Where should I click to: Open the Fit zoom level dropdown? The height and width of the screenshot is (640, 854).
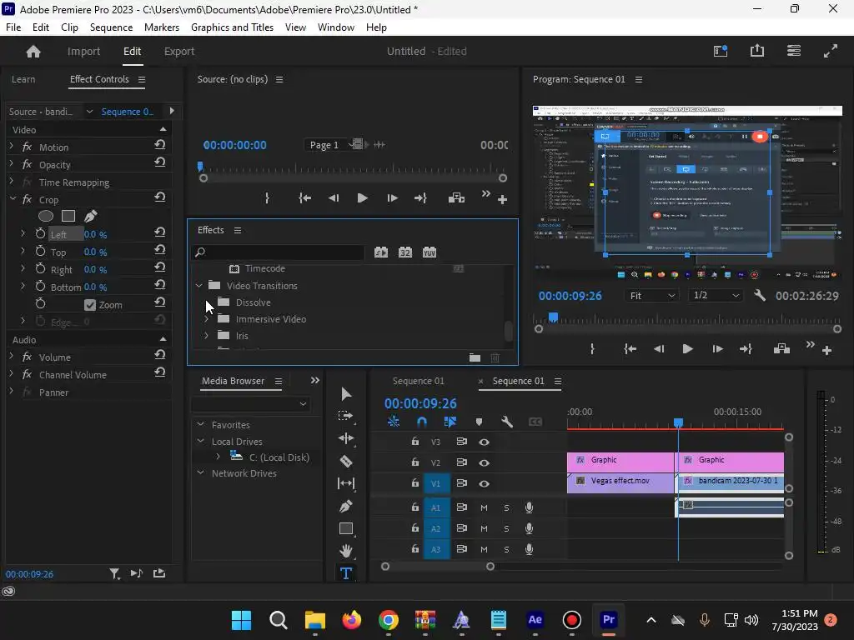click(652, 296)
